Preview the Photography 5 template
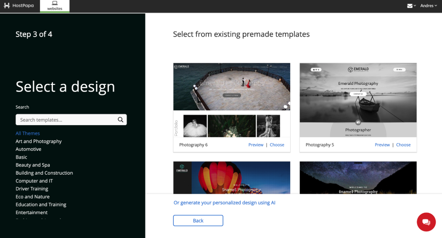This screenshot has height=238, width=442. (x=382, y=144)
